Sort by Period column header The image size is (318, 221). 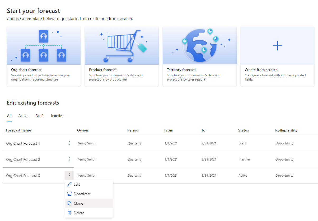pos(133,130)
